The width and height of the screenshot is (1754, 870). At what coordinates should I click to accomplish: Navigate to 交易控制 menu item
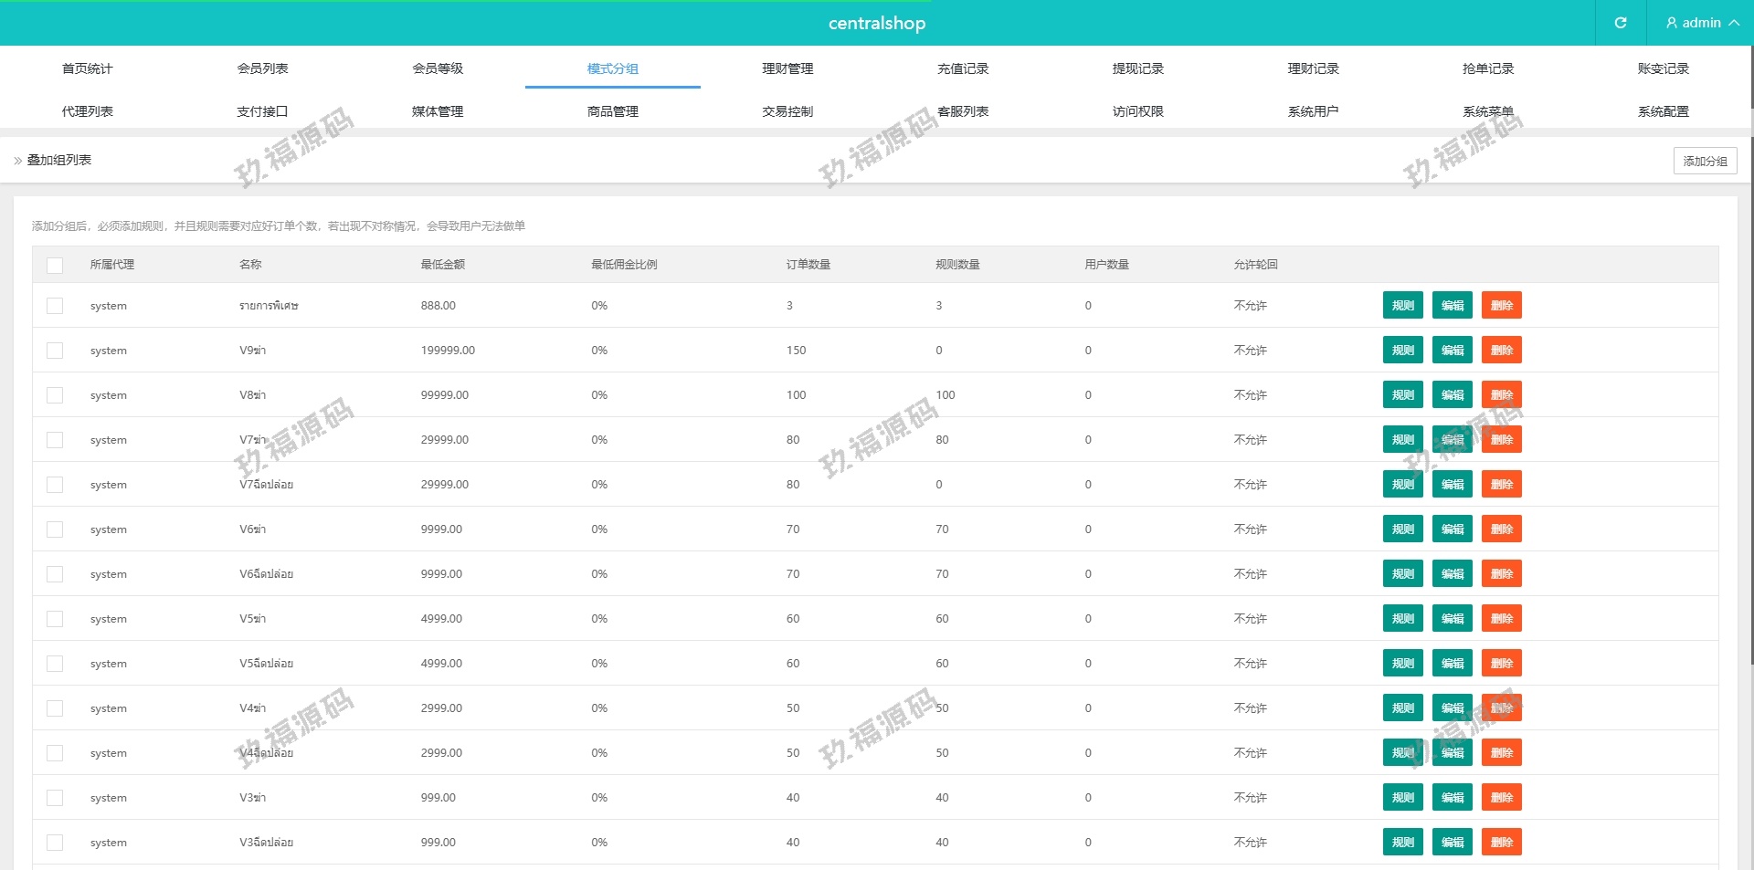tap(787, 111)
